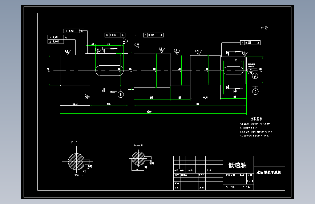Select the hatched F-F cross-section circle
315x204 pixels.
pyautogui.click(x=76, y=162)
